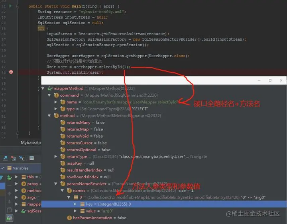Viewport: 287px width, 224px height.
Task: Click the duplicate watch copy icon
Action: pos(10,210)
